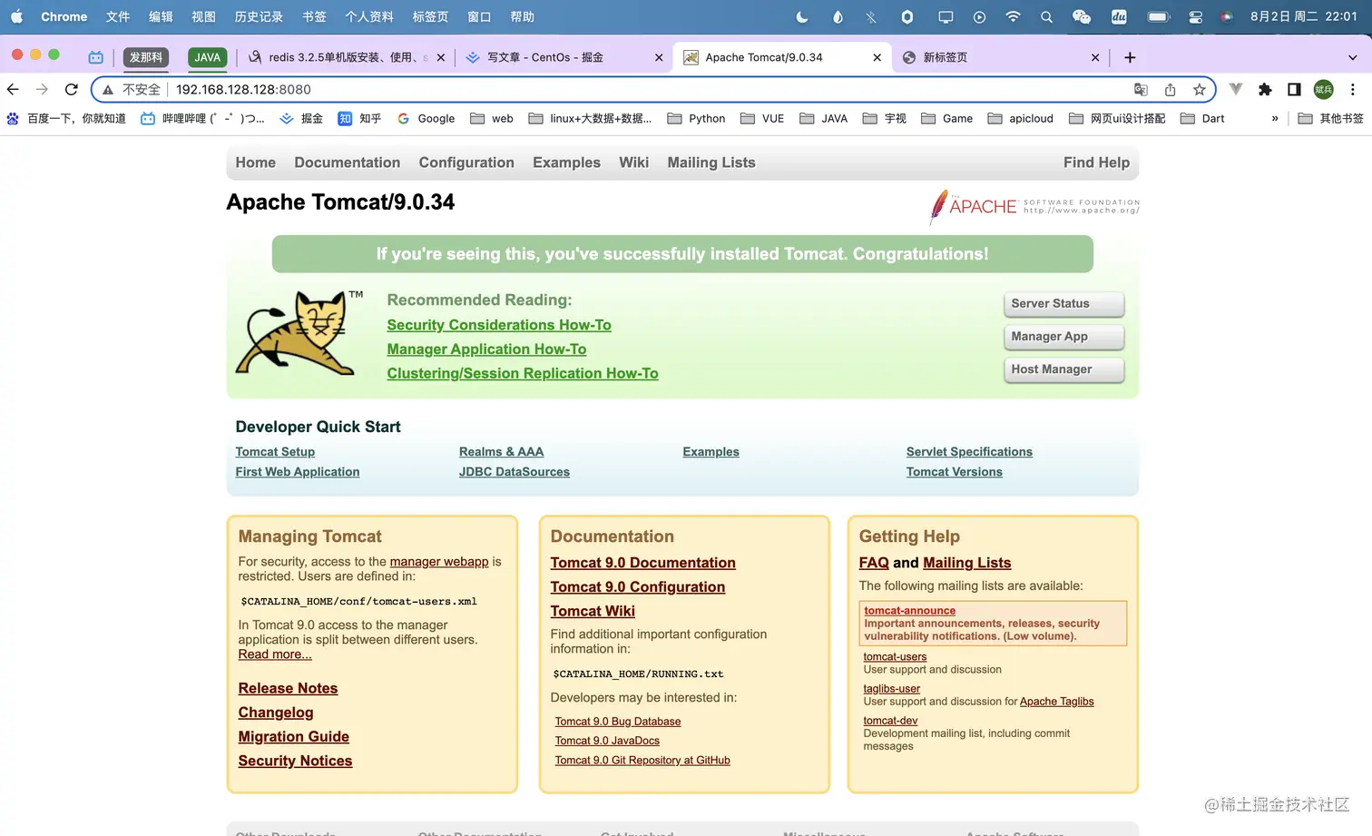Click the not-secure warning icon

[108, 89]
